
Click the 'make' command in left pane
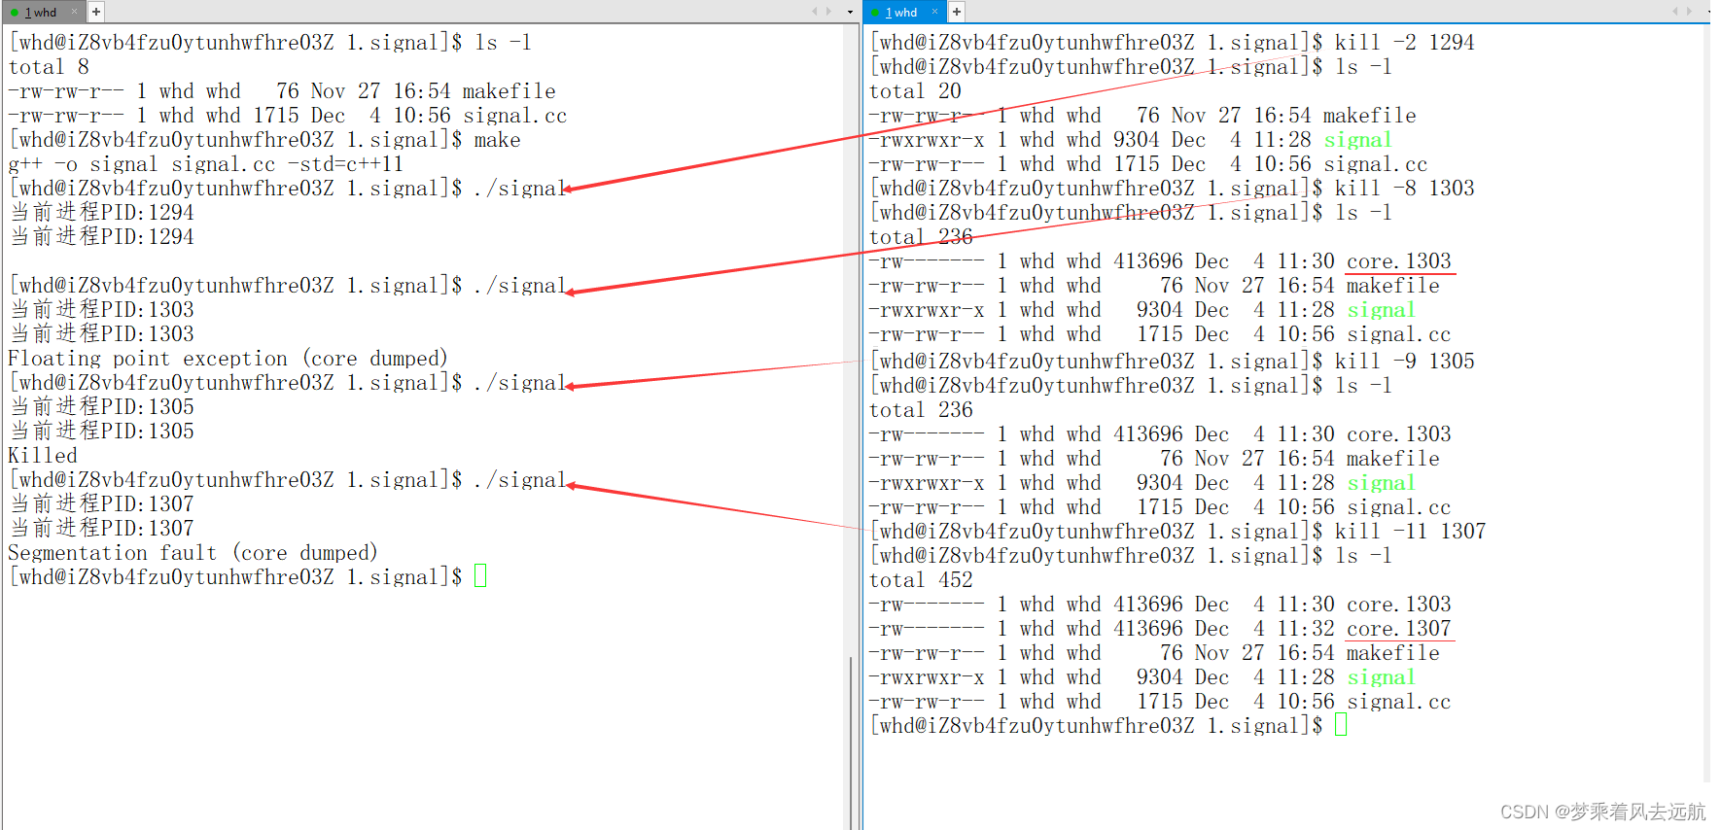(498, 140)
